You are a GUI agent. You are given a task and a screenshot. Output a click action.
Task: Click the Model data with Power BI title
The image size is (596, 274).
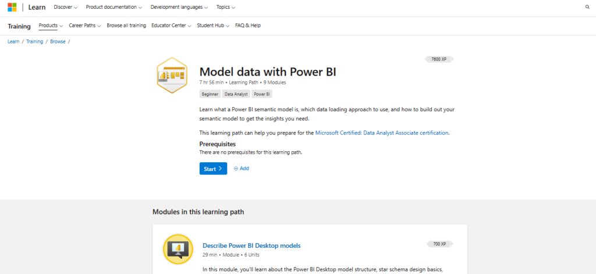(x=268, y=72)
